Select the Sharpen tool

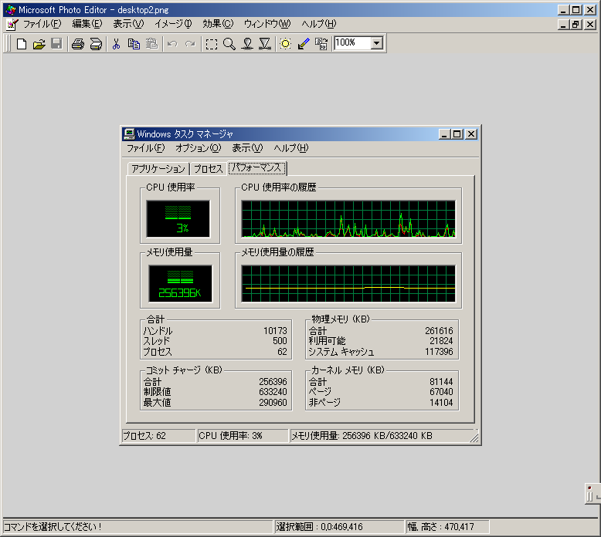tap(265, 44)
